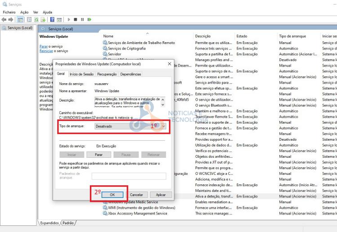337x232 pixels.
Task: Sort the list by the Nome column header
Action: click(x=108, y=36)
